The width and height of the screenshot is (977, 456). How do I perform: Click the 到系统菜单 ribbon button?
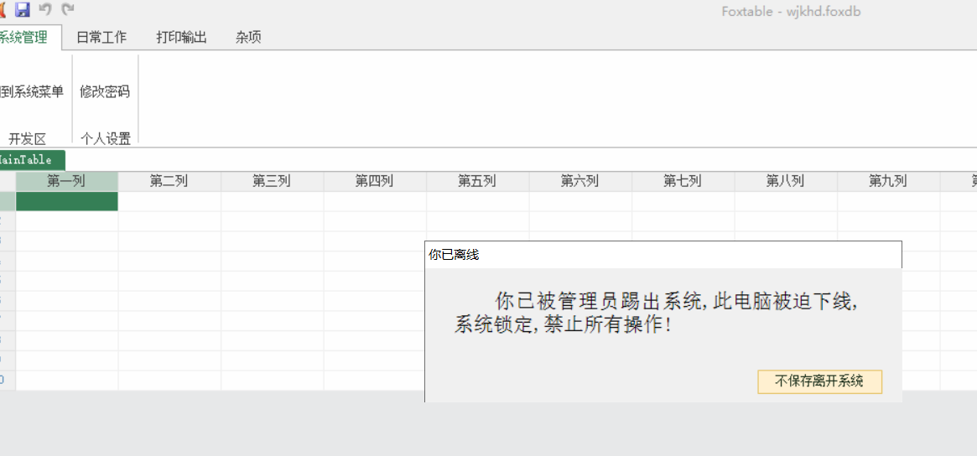point(32,92)
